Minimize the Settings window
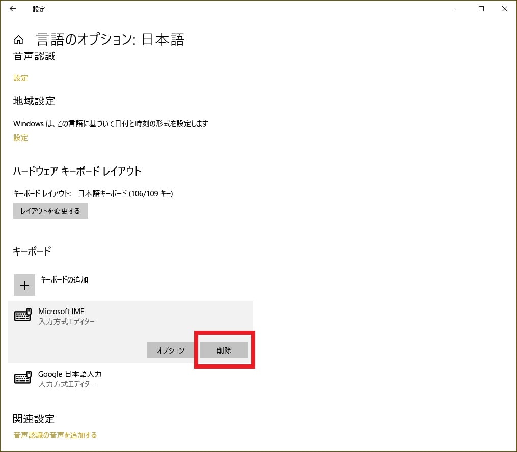Screen dimensions: 517x452 (x=458, y=9)
